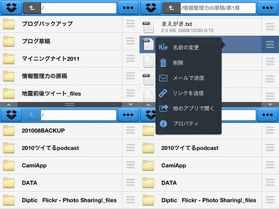Tap the white handle on highlighted selected row
This screenshot has width=279, height=209.
pos(270,45)
